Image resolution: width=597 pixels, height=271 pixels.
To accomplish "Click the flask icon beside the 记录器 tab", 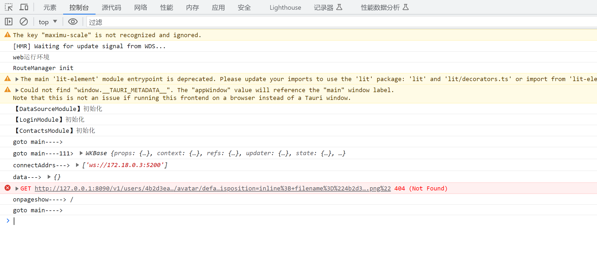I will pyautogui.click(x=340, y=7).
